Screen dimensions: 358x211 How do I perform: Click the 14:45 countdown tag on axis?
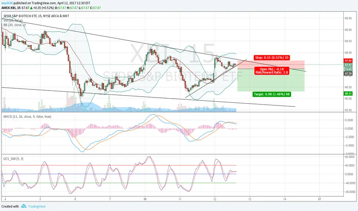pos(348,69)
